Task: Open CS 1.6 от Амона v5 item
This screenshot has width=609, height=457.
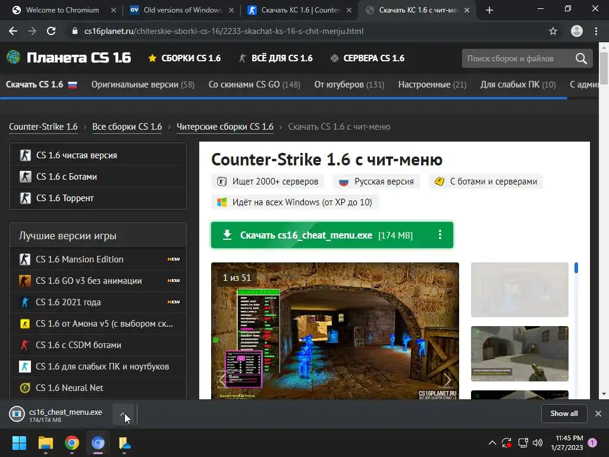Action: (98, 323)
